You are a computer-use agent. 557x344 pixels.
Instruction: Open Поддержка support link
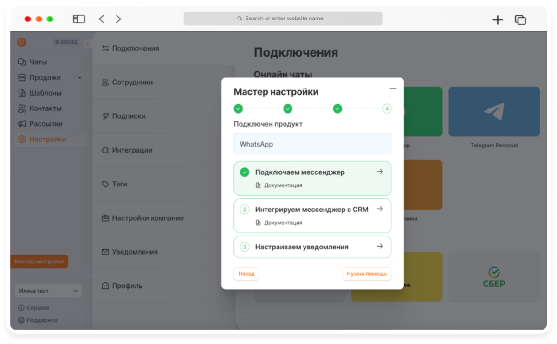coord(38,320)
